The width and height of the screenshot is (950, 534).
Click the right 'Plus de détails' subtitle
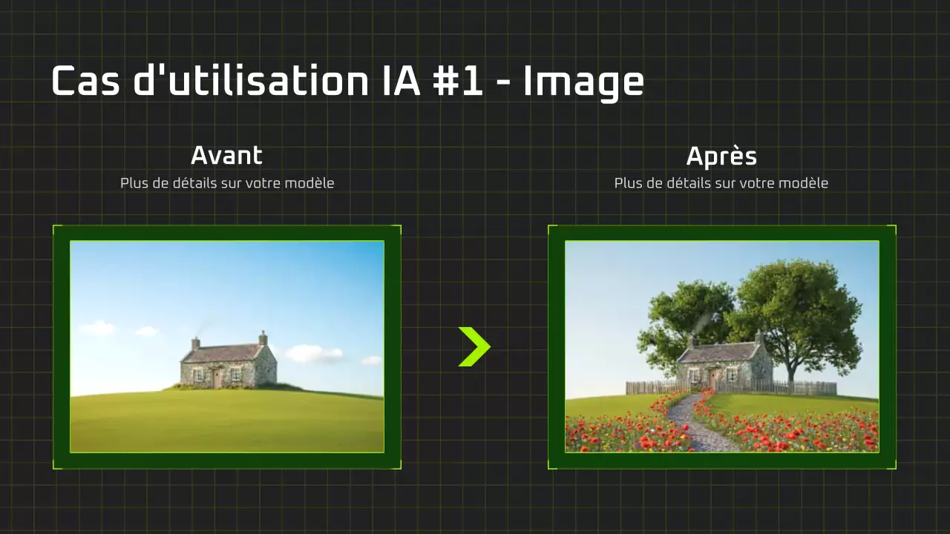point(721,182)
